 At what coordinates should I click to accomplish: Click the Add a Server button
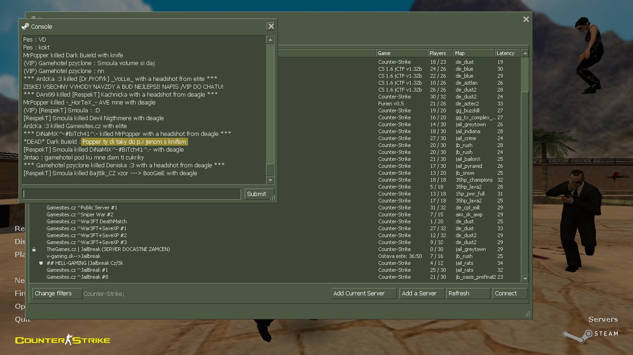pos(421,294)
